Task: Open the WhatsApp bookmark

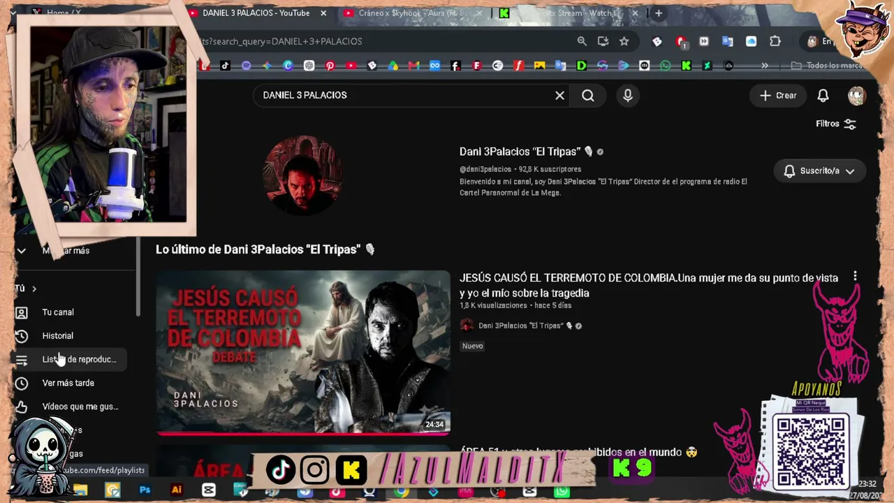Action: [x=665, y=66]
